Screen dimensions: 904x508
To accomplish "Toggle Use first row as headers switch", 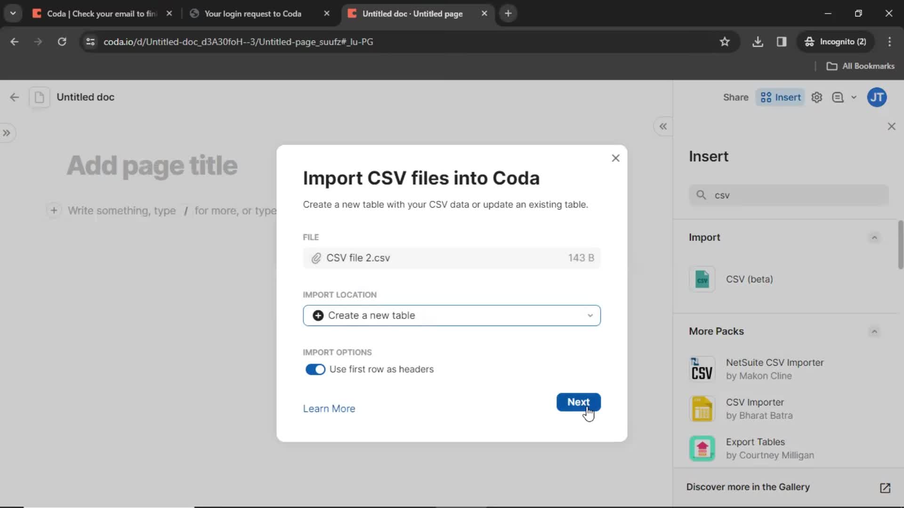I will 315,368.
